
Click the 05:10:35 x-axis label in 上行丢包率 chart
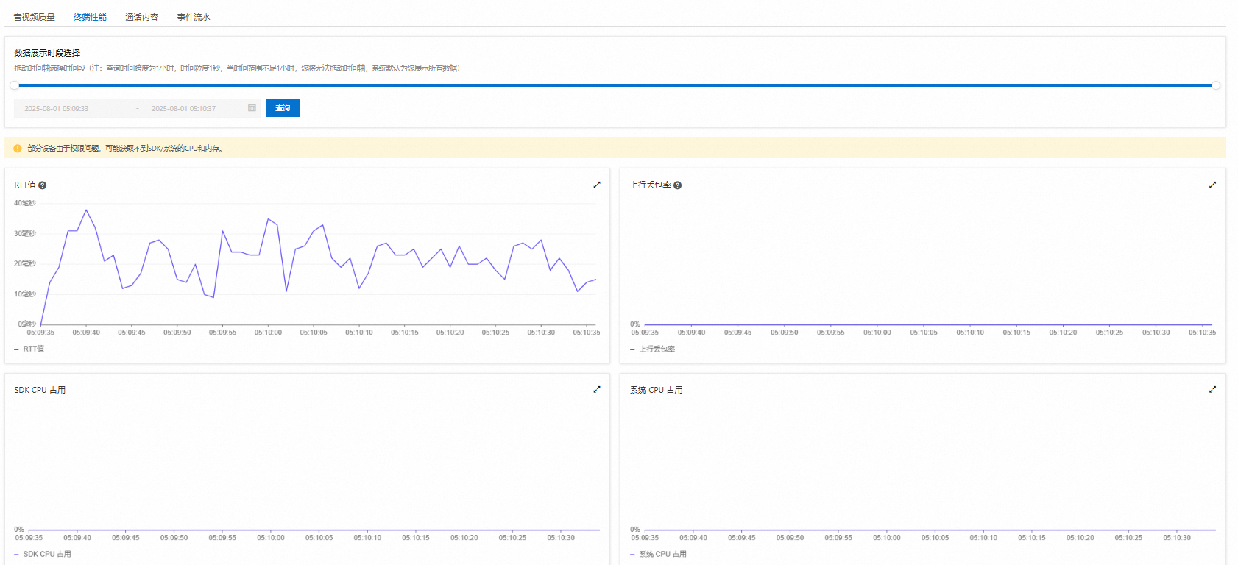click(x=1202, y=333)
